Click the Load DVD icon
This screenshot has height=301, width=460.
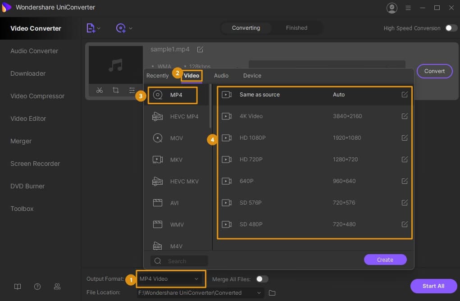[x=121, y=28]
